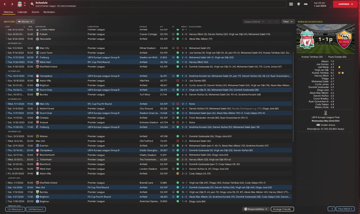Sort by the Date column header

(x=7, y=27)
